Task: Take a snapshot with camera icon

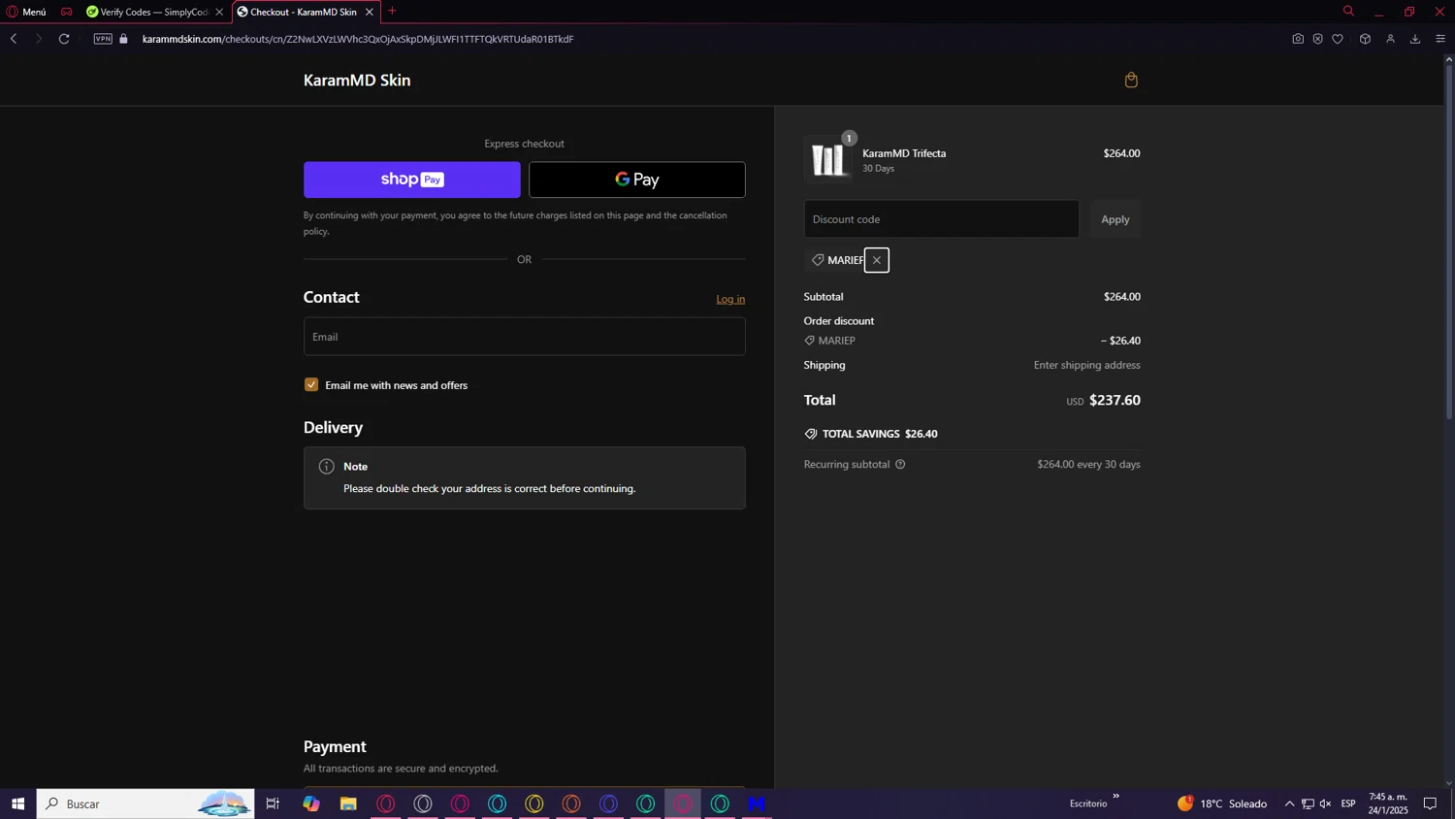Action: [1298, 39]
